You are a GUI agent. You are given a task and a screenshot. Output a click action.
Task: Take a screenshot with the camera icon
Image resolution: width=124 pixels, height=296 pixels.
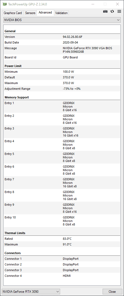[x=105, y=11]
